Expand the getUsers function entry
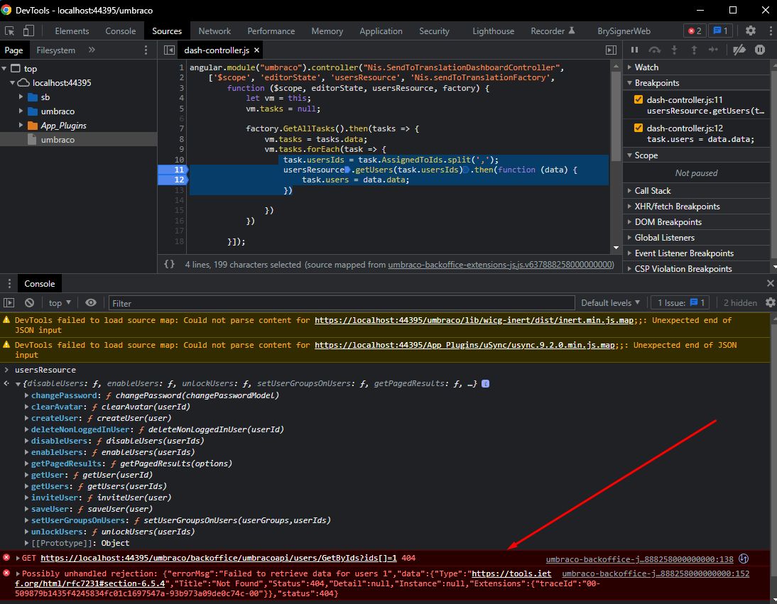 (26, 486)
